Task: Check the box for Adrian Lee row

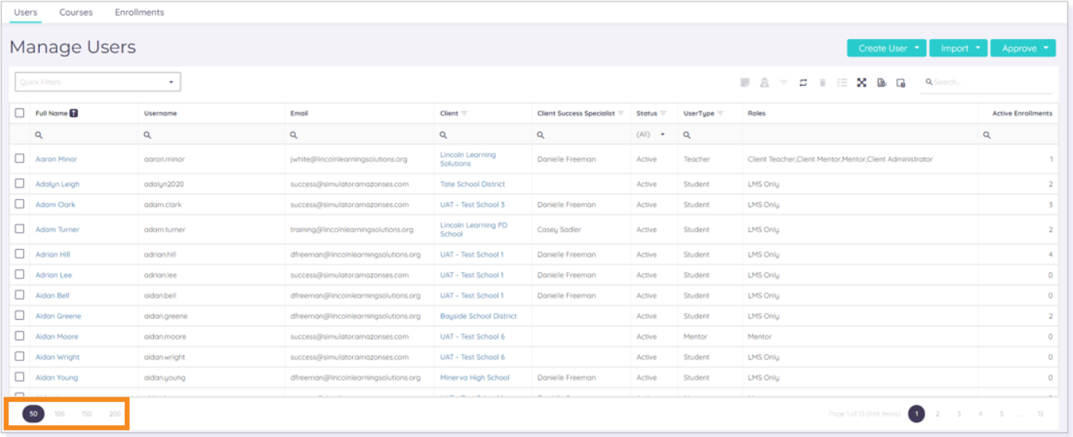Action: point(20,275)
